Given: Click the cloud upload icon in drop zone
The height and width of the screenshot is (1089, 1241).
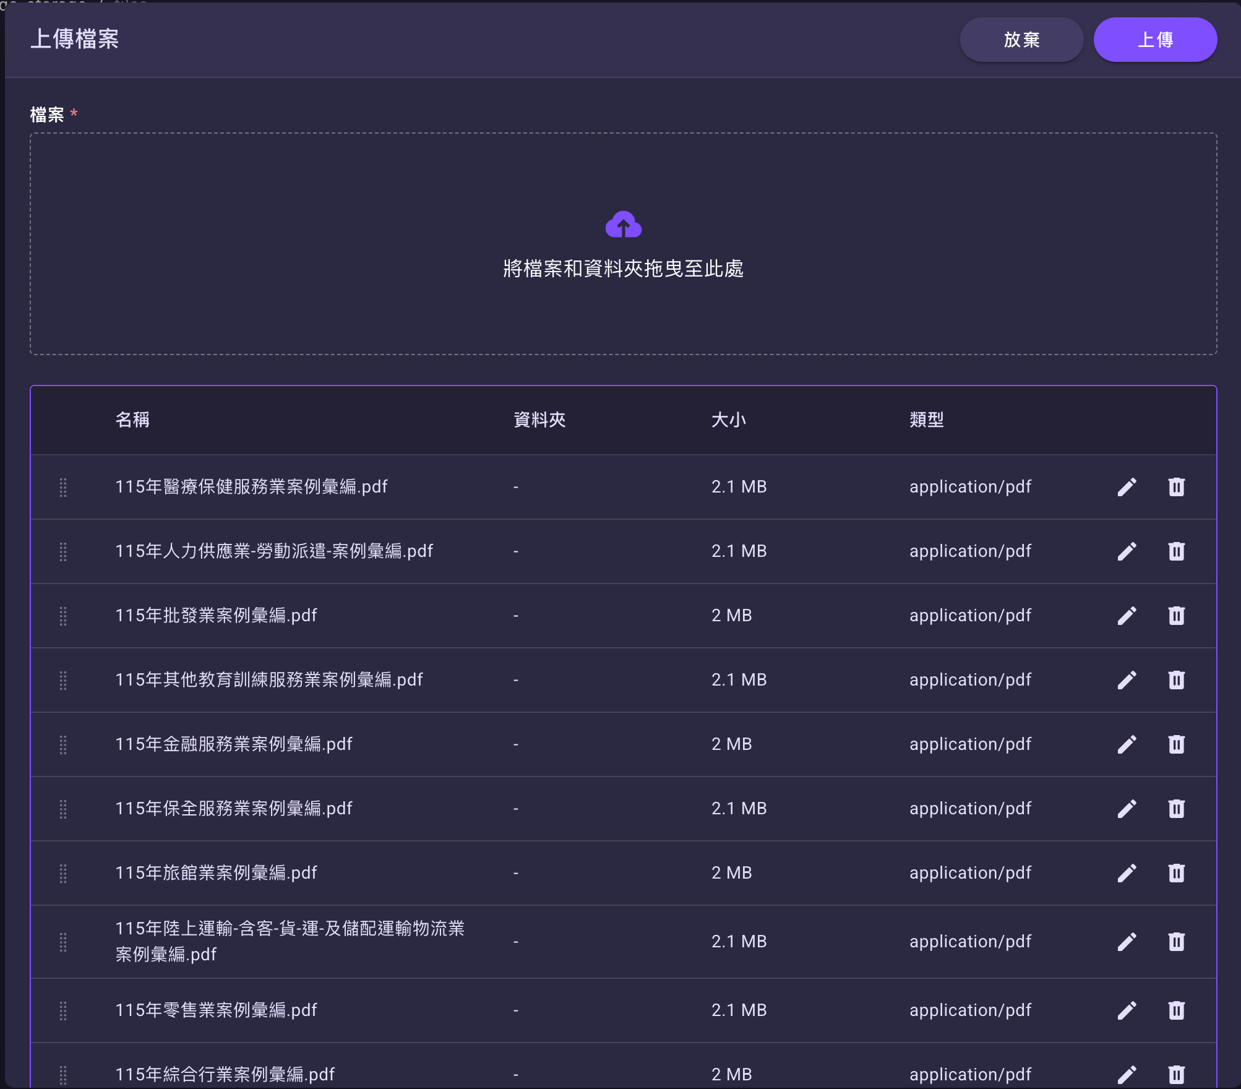Looking at the screenshot, I should click(x=623, y=225).
